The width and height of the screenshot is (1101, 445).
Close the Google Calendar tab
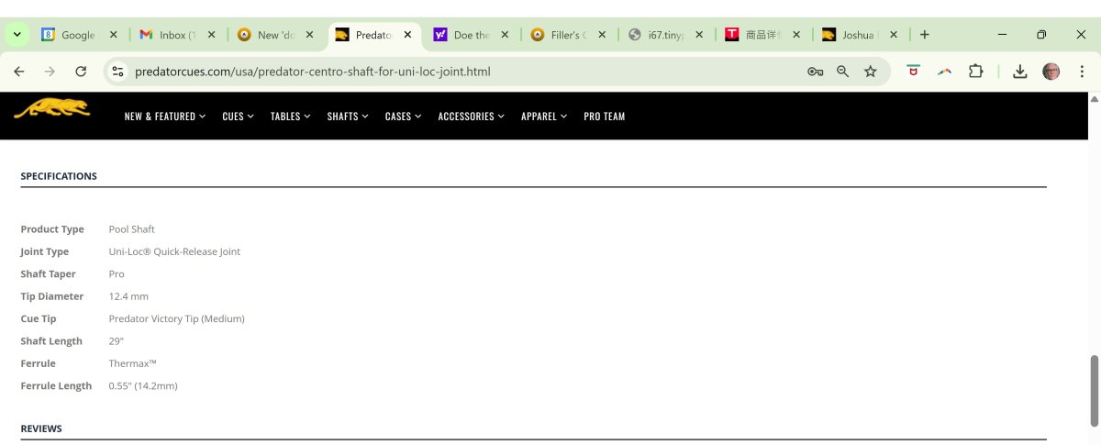[x=113, y=35]
